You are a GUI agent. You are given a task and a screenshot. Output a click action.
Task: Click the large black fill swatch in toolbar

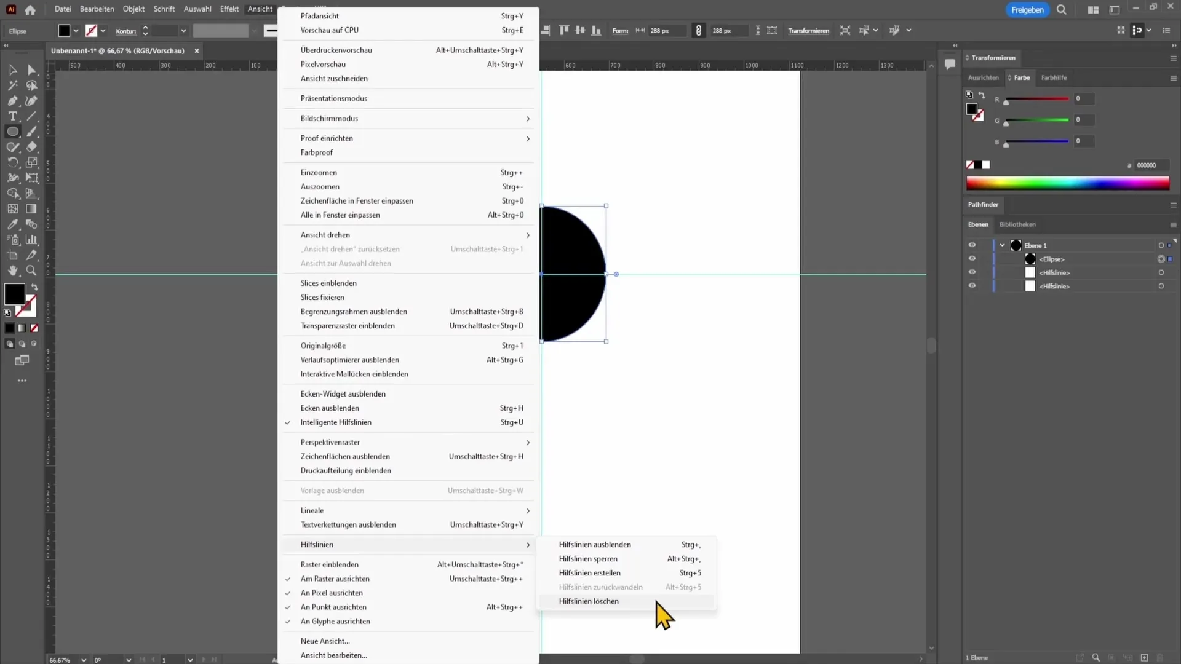[14, 294]
